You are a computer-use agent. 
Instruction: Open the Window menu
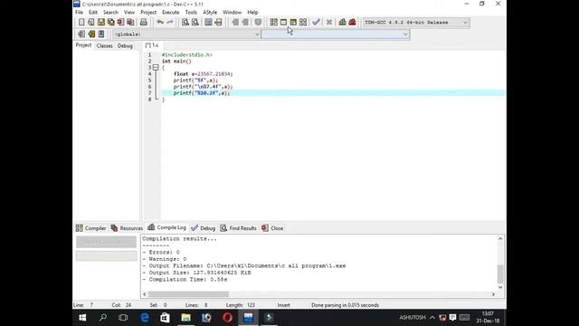coord(232,12)
